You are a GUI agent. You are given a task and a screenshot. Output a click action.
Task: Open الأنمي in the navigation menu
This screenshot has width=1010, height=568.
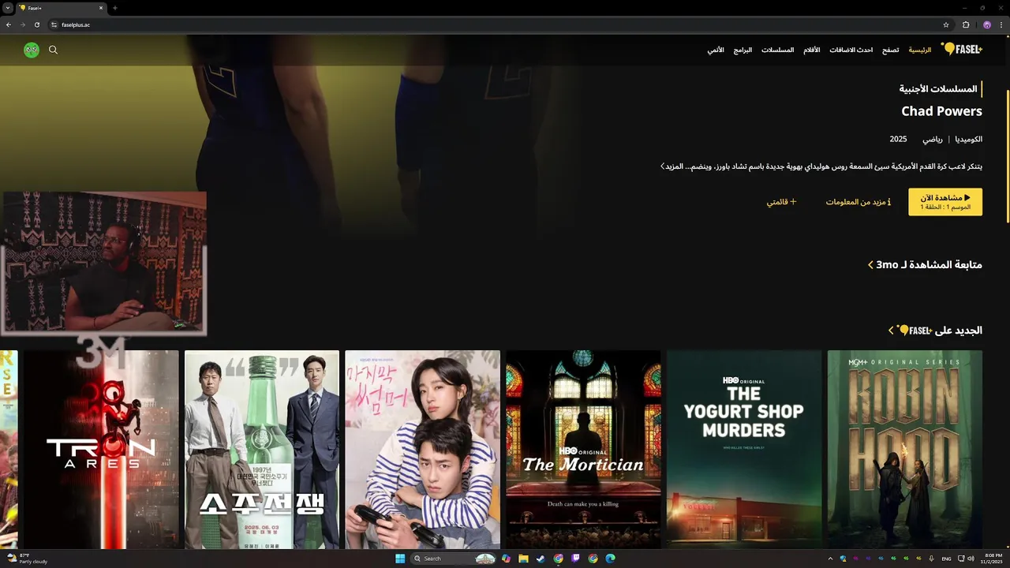click(x=716, y=50)
